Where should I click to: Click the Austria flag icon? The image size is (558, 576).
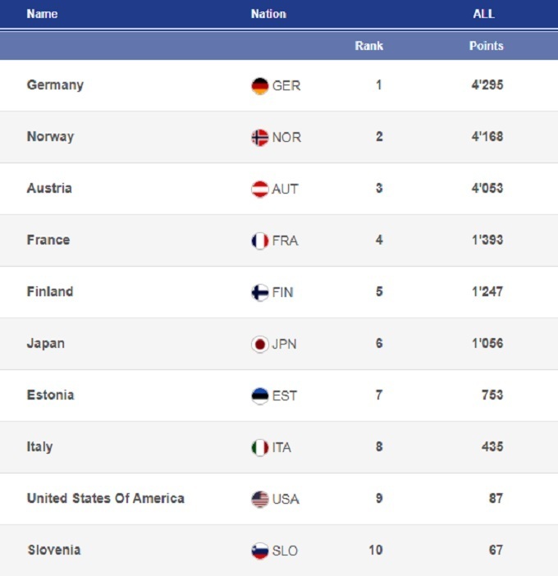[x=260, y=190]
